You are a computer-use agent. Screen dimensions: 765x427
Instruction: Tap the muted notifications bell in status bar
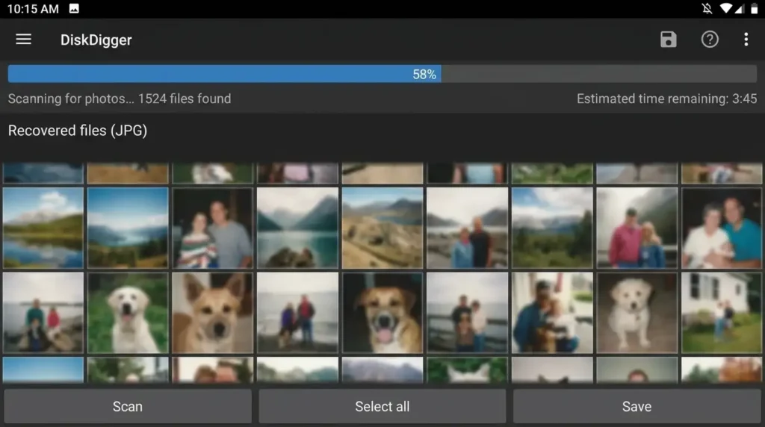707,8
